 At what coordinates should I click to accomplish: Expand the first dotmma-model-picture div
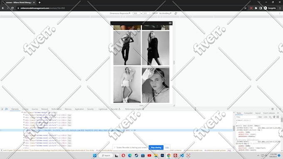click(x=24, y=115)
